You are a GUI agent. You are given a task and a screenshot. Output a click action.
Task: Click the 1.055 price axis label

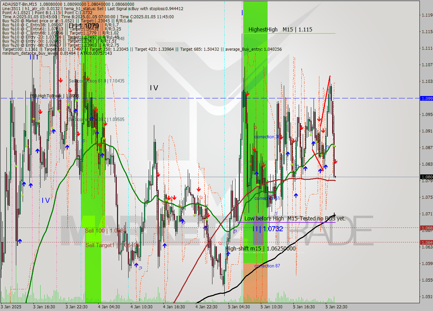click(427, 280)
